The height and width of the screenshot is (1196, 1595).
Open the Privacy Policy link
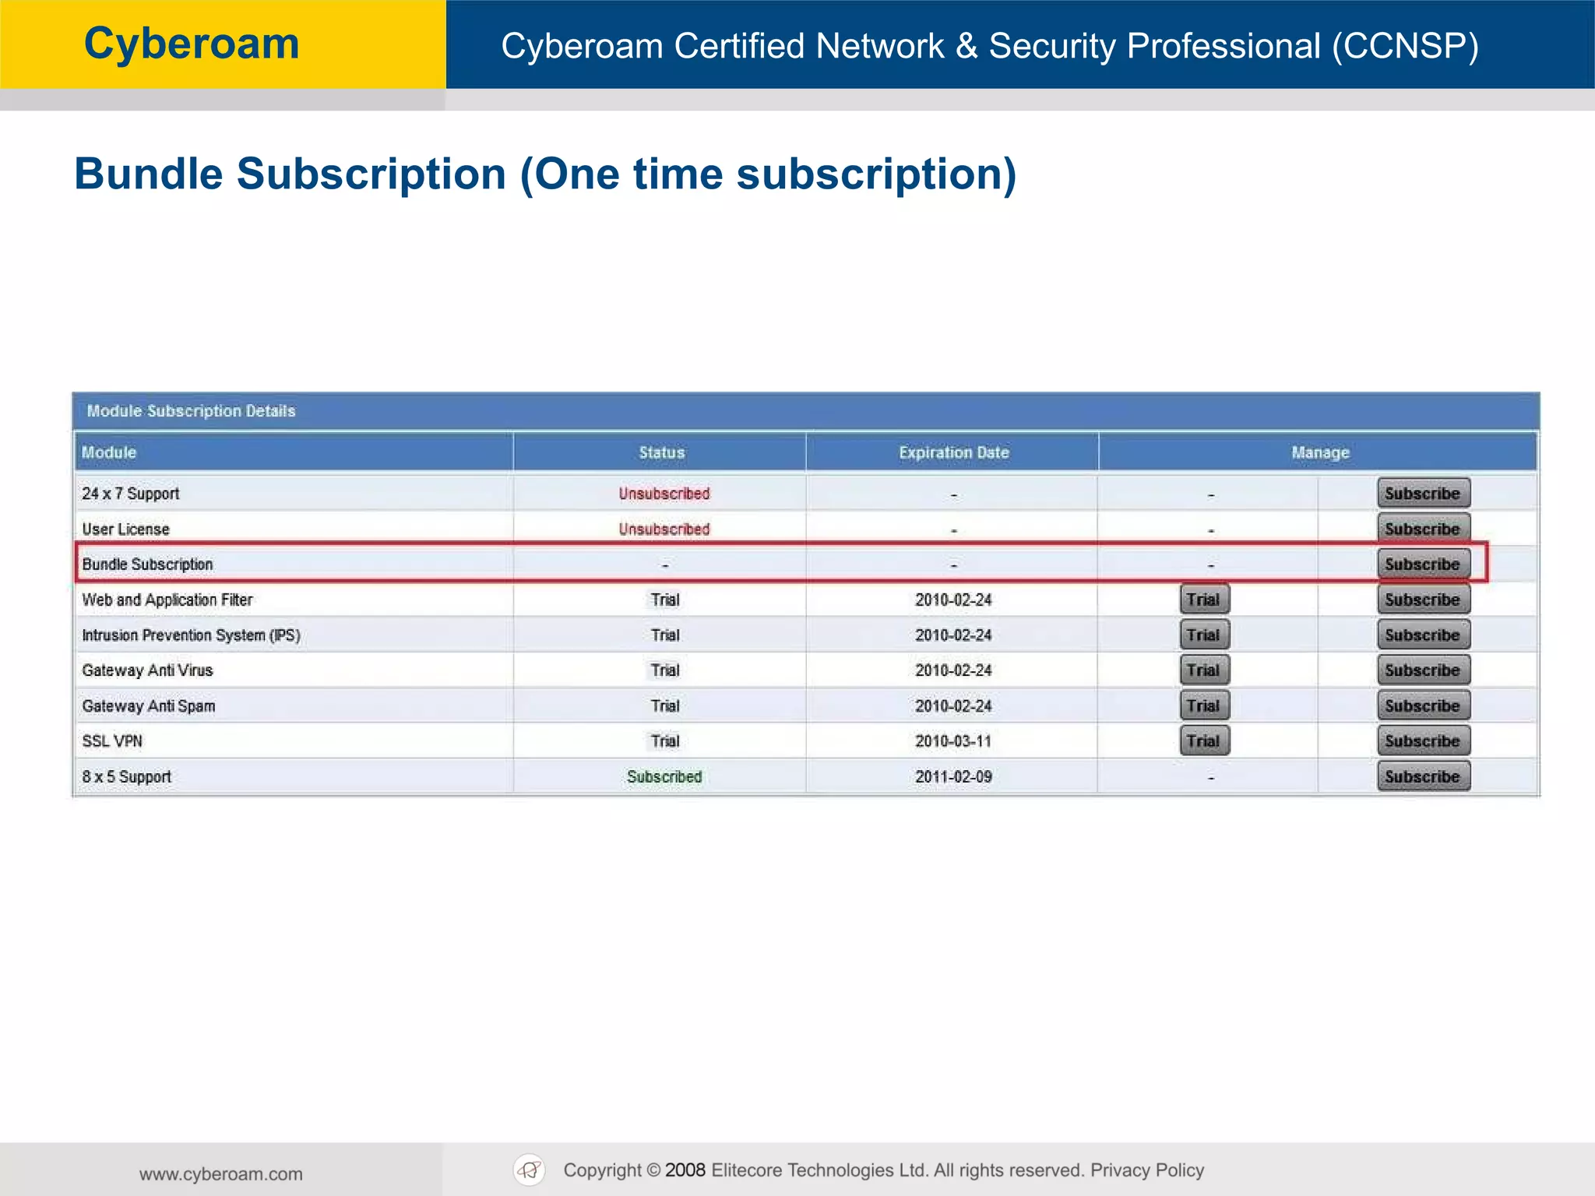point(1147,1170)
